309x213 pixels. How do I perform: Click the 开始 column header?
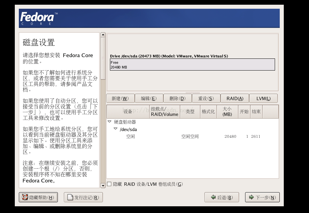[x=244, y=112]
